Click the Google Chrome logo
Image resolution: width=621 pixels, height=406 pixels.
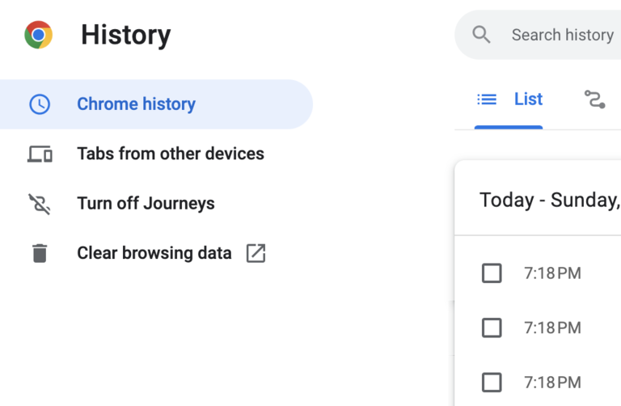coord(38,35)
